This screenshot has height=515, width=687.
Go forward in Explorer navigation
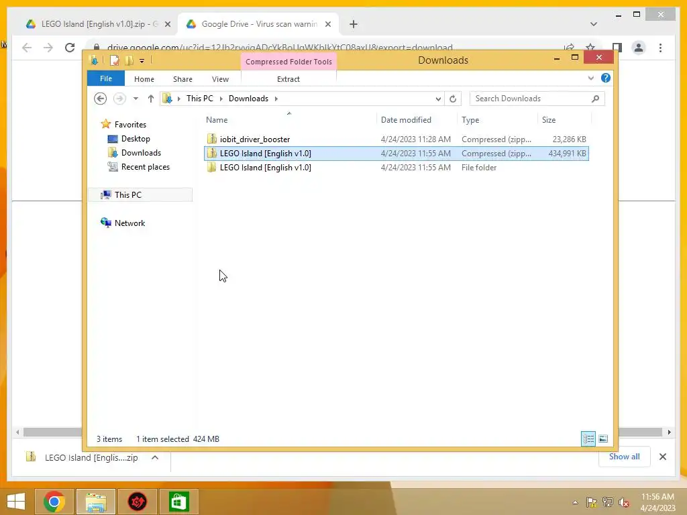click(x=119, y=99)
